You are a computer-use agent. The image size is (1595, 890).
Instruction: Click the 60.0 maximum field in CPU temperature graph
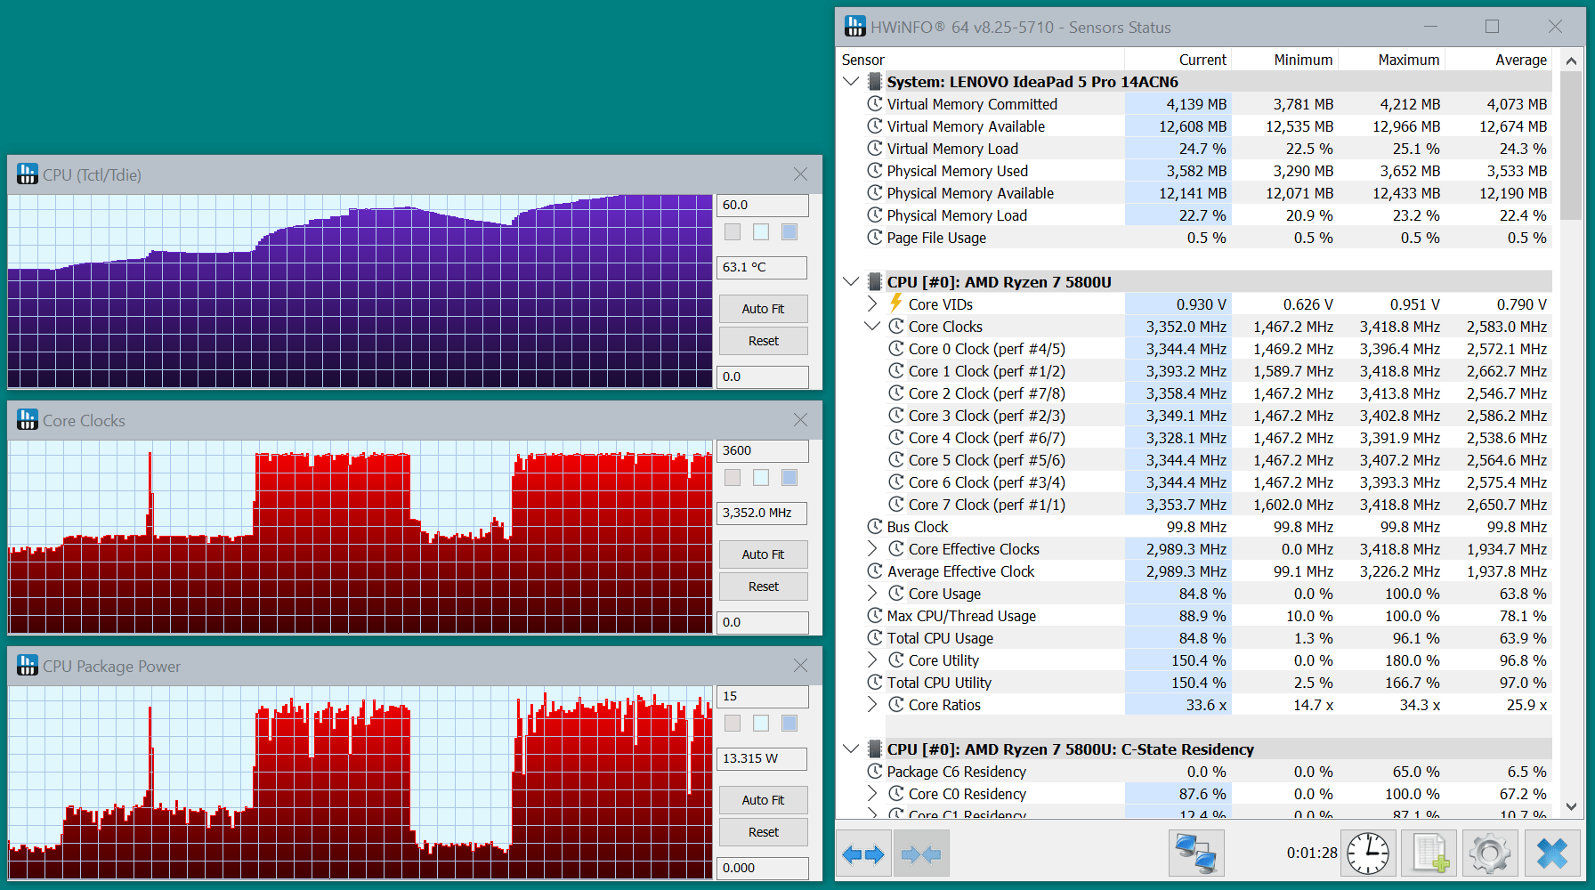763,205
